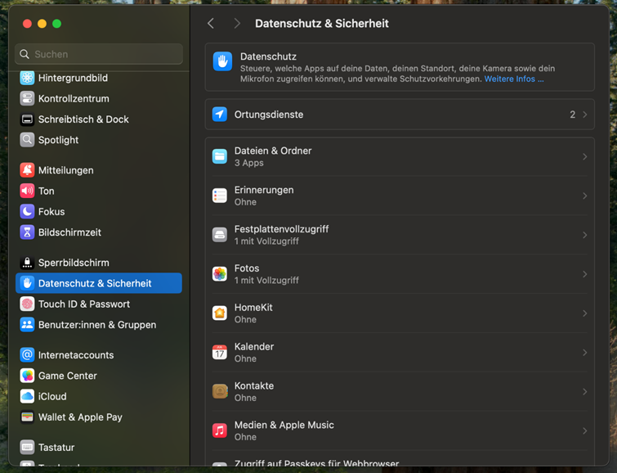Click the Ton speaker icon
The height and width of the screenshot is (473, 617).
[27, 191]
